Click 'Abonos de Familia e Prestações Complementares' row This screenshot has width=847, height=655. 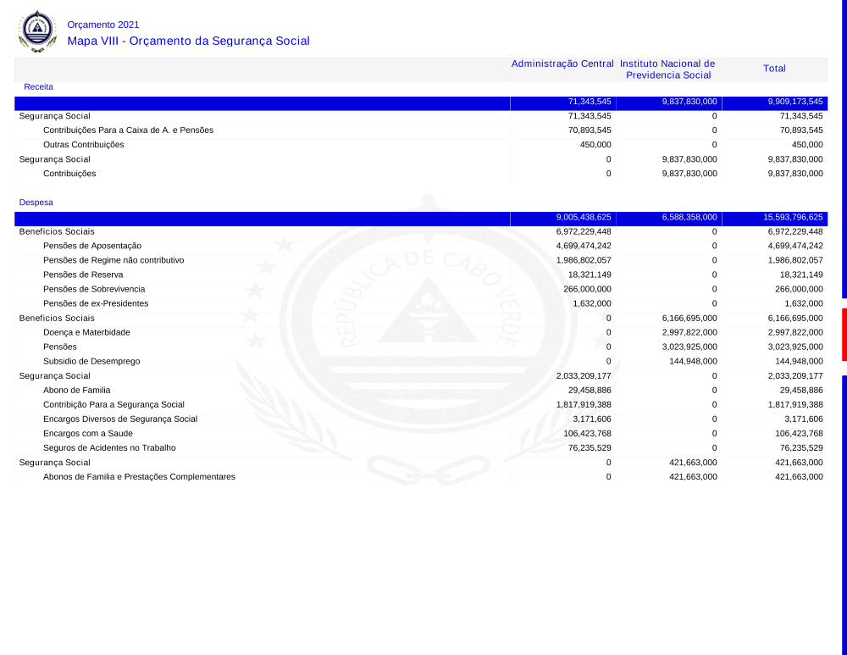click(139, 476)
